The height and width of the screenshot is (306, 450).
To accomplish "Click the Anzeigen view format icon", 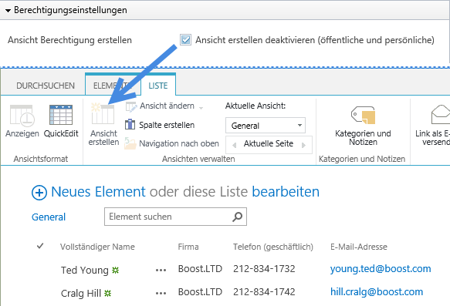I will pos(22,116).
